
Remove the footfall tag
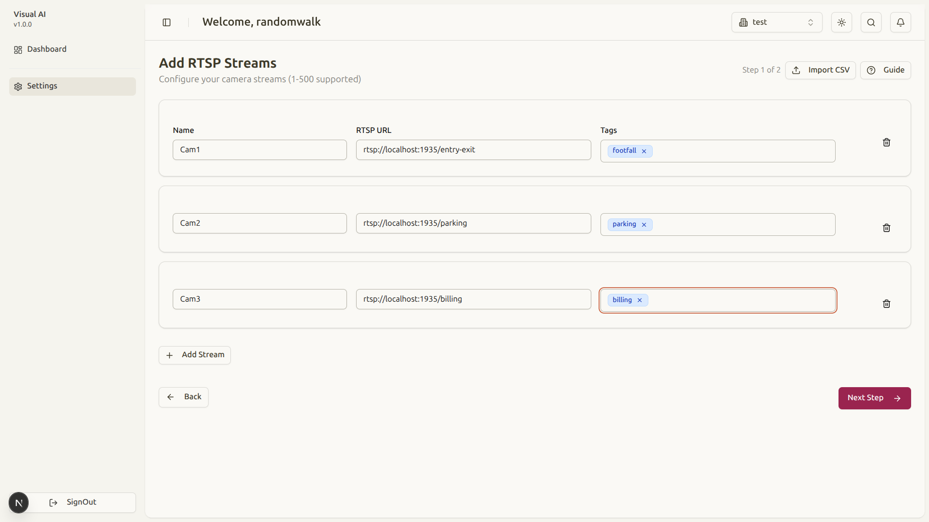coord(644,151)
